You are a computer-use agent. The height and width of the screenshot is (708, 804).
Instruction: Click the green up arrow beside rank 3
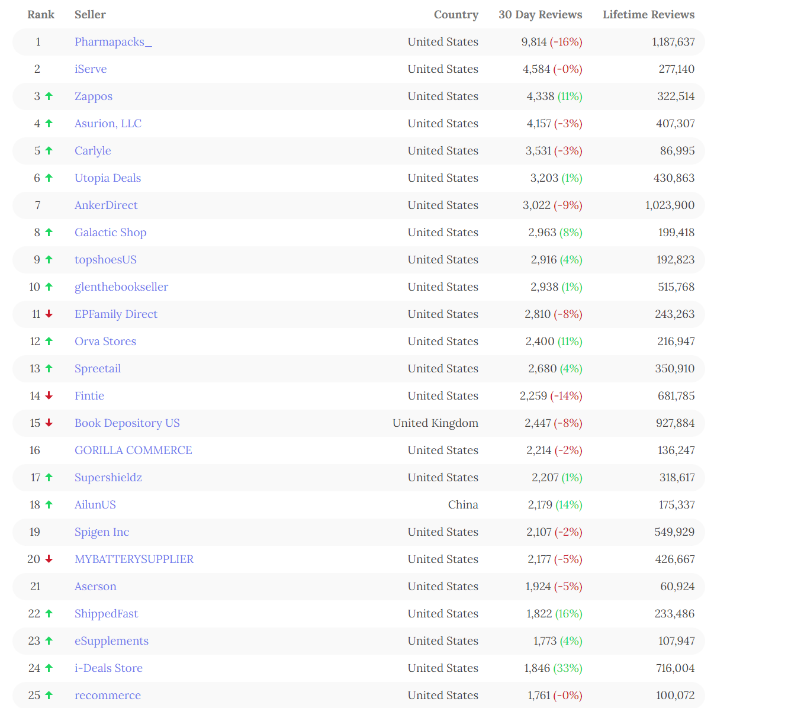tap(49, 96)
